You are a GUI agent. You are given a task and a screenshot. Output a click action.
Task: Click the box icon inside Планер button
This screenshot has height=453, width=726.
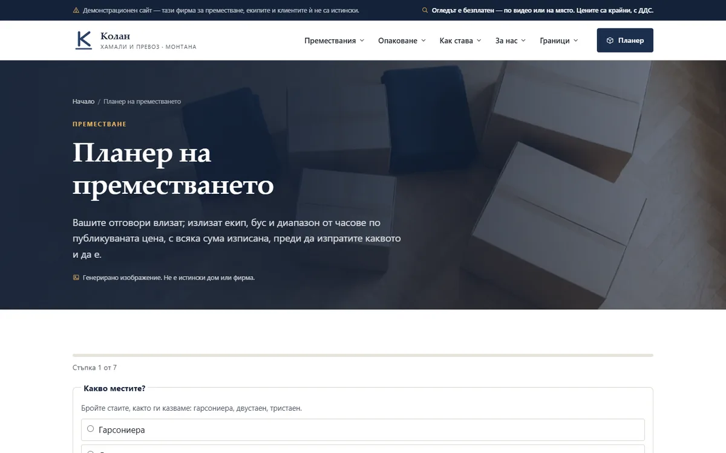[610, 40]
